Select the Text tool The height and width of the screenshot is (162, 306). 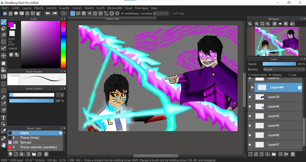coord(4,118)
